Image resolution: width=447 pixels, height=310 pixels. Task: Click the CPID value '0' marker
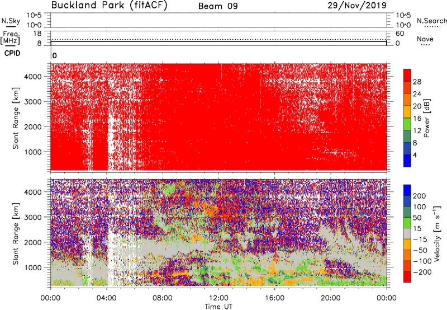point(54,55)
